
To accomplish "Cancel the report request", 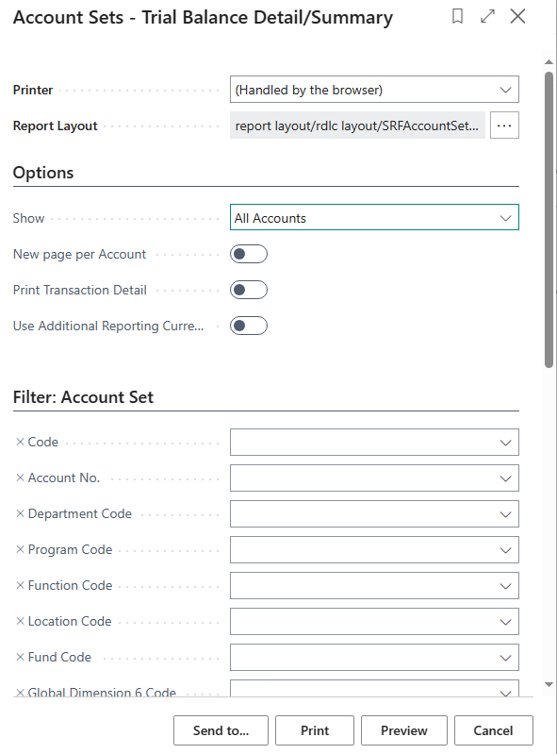I will pos(493,730).
